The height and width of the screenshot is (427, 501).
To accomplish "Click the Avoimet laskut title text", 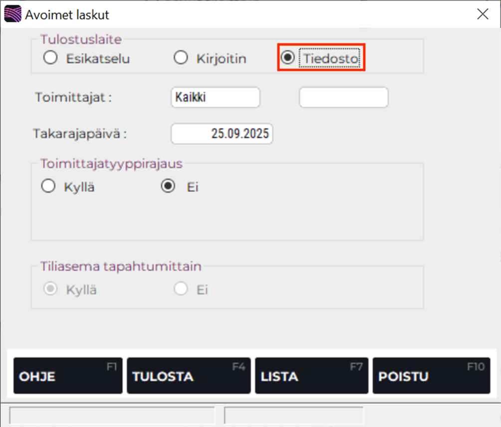I will (x=66, y=14).
